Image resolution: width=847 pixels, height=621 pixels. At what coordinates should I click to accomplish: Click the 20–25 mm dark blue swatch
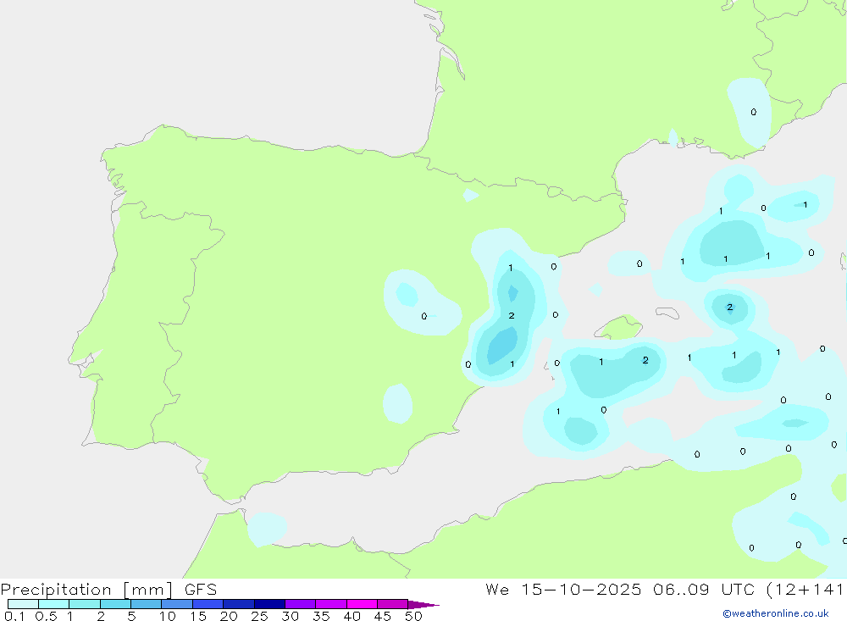pos(239,604)
